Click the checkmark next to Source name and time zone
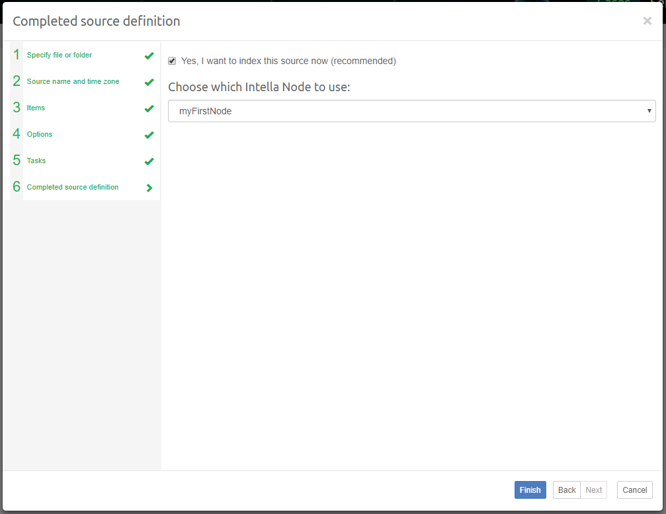Screen dimensions: 666x514 (x=149, y=82)
